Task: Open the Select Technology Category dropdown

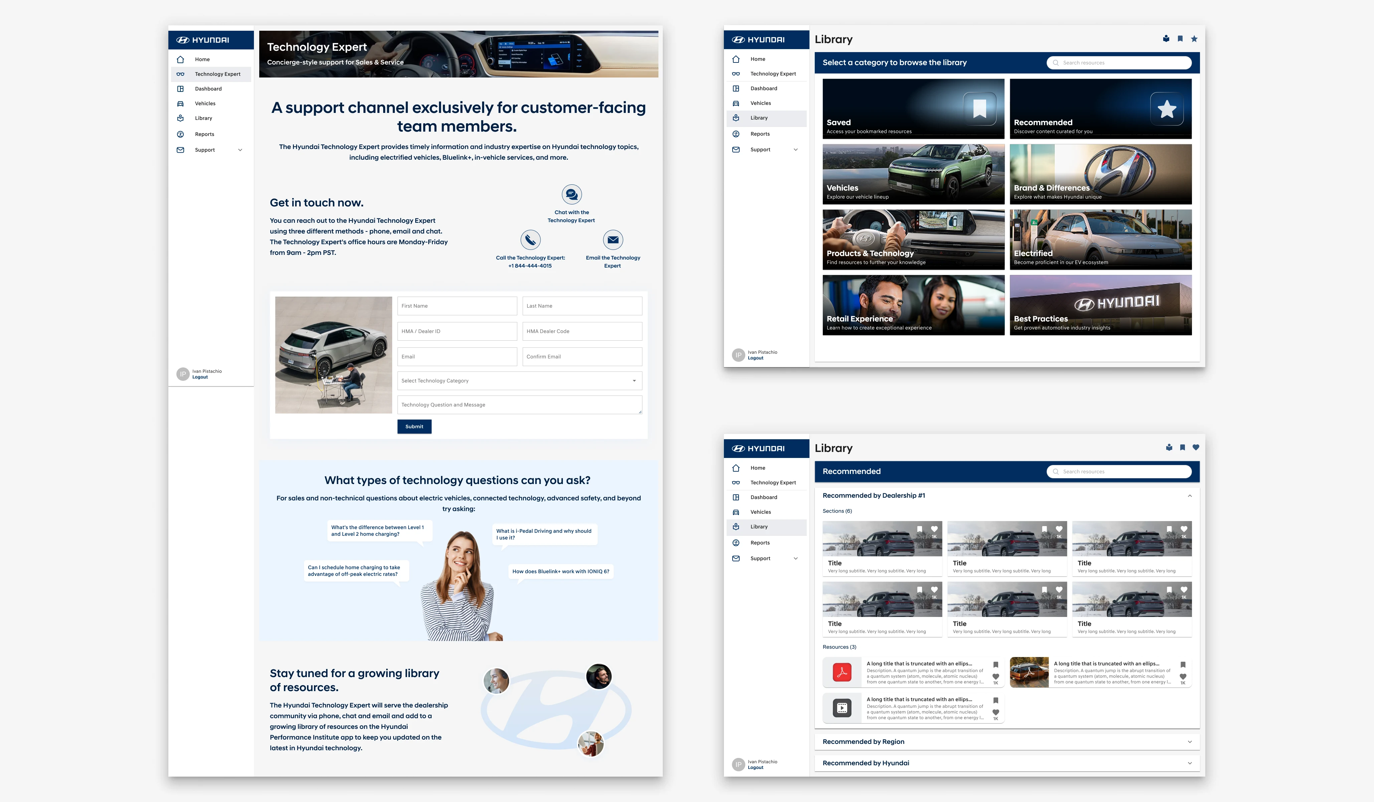Action: click(x=519, y=380)
